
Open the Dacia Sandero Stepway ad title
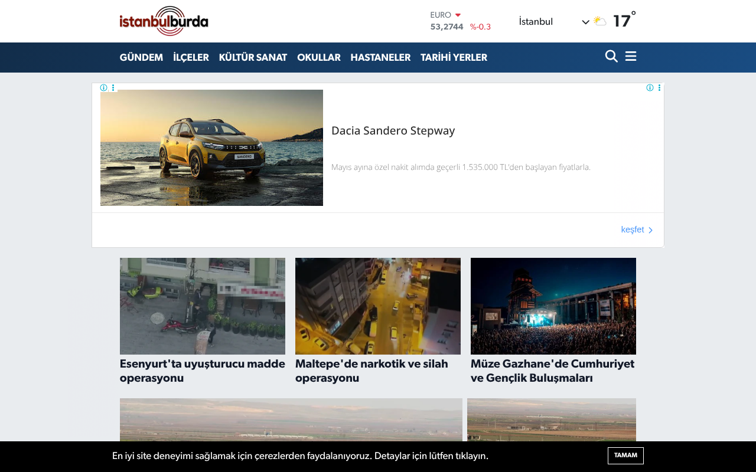tap(393, 131)
